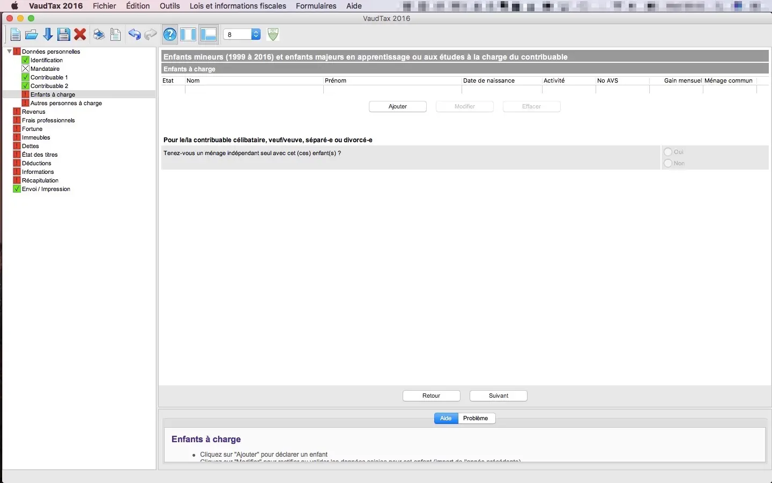Viewport: 772px width, 483px height.
Task: Toggle help with the question mark icon
Action: point(170,35)
